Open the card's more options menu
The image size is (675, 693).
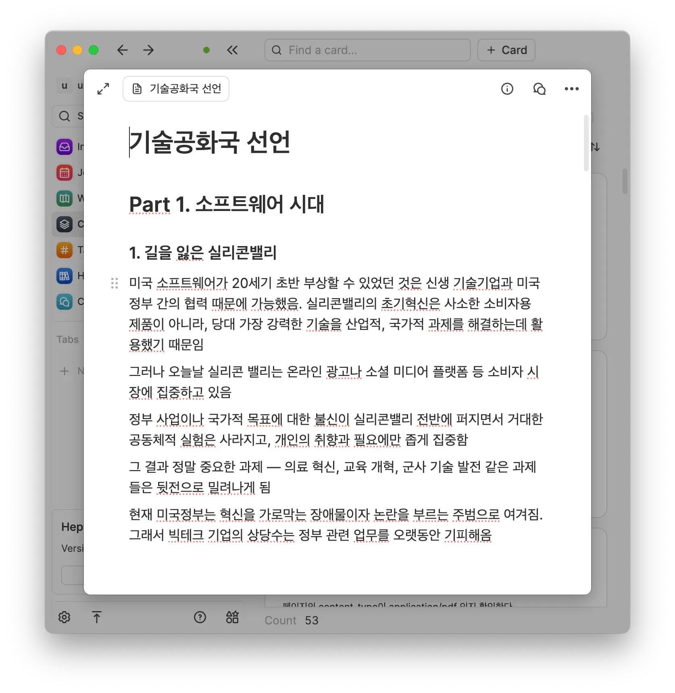571,89
